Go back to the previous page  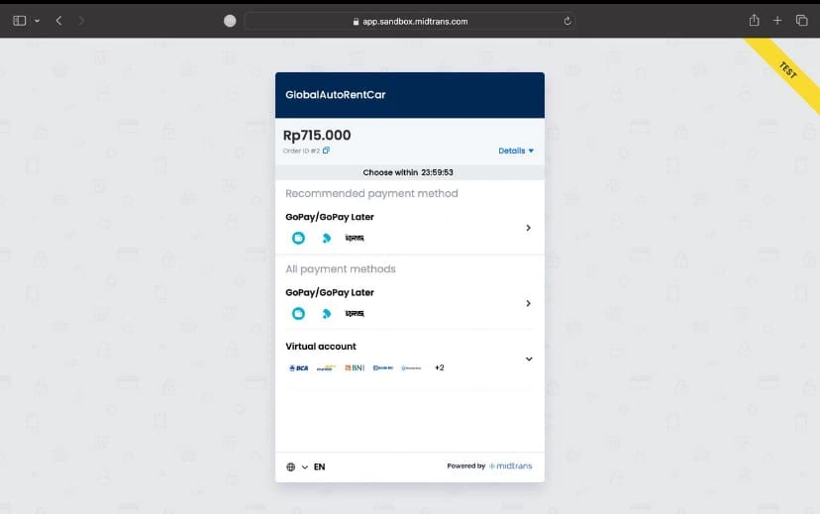59,21
